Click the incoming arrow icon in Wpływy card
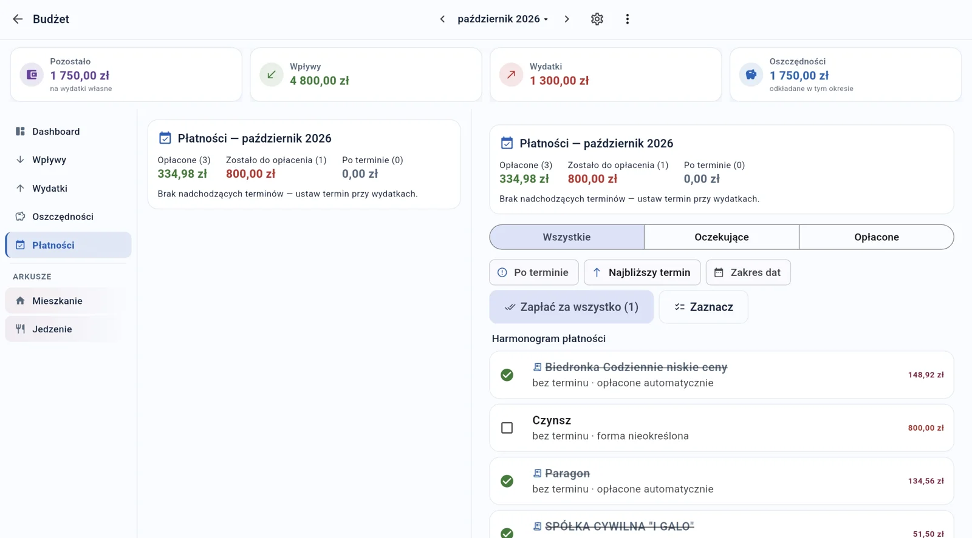972x538 pixels. click(272, 75)
